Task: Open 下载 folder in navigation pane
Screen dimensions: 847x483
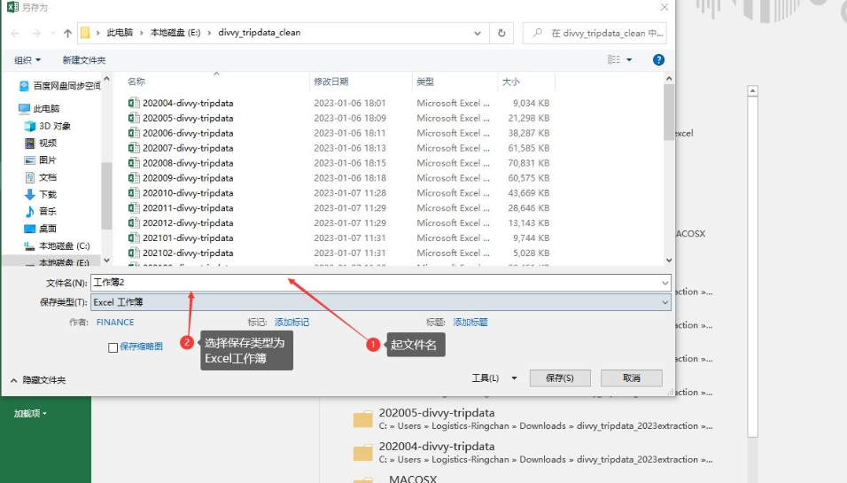Action: 47,194
